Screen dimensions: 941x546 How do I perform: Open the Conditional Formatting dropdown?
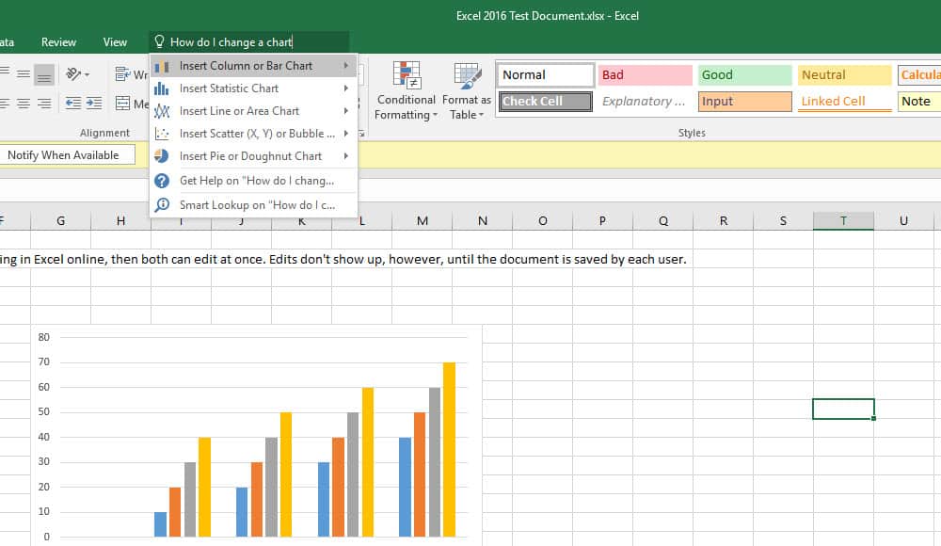click(406, 90)
